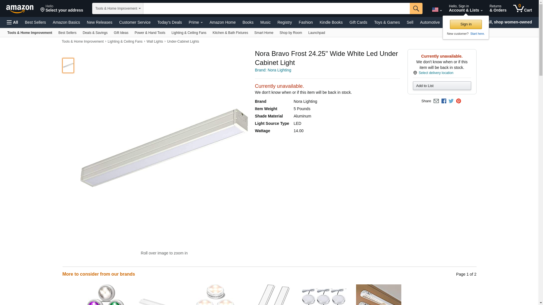Share the product on Pinterest
The width and height of the screenshot is (543, 305).
(x=458, y=101)
